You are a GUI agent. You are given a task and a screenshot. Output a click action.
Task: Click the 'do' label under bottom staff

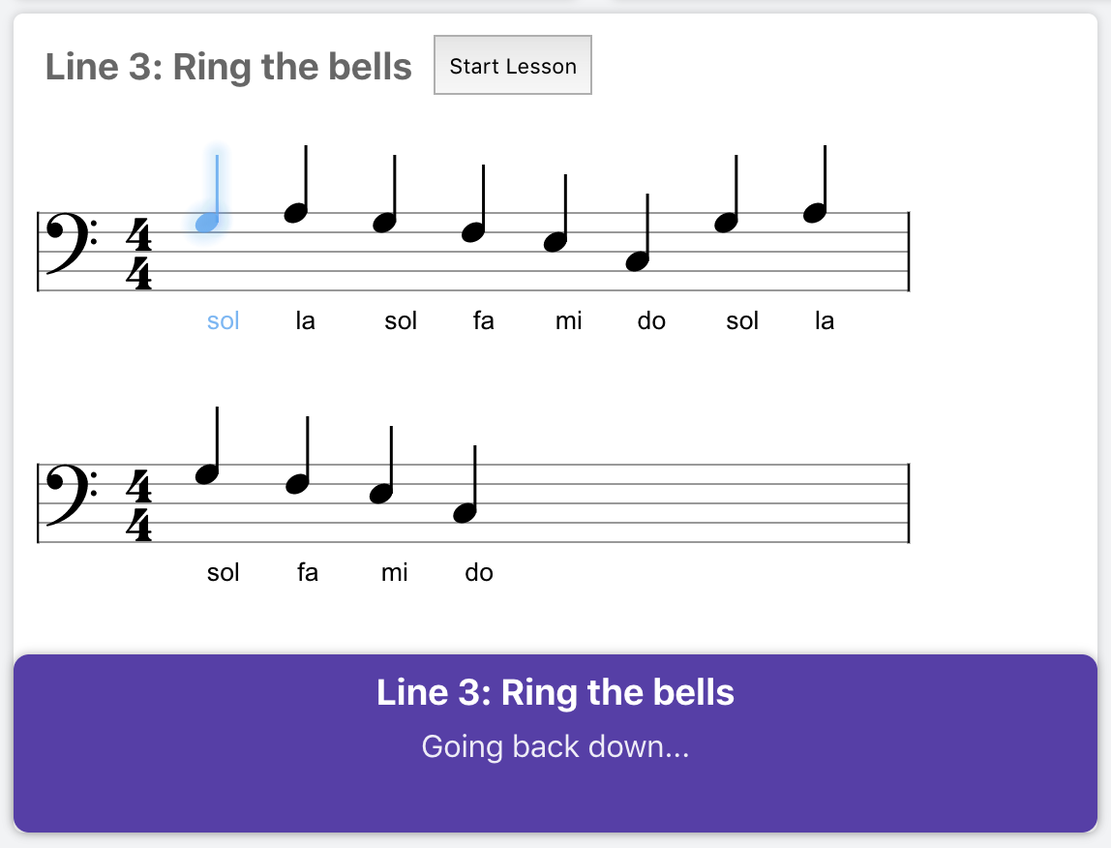pos(478,572)
